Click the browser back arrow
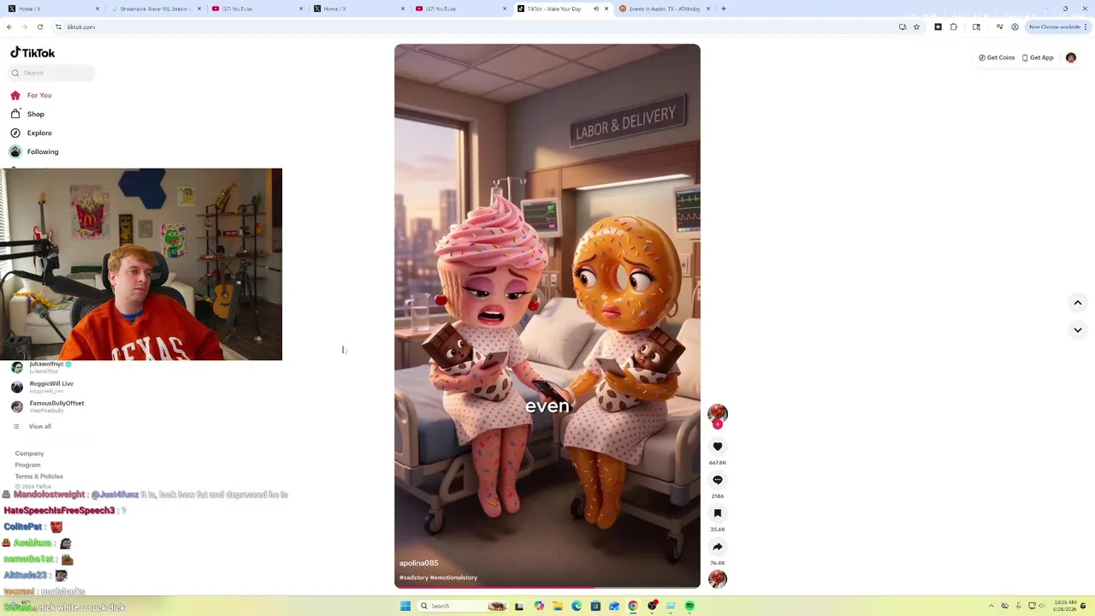Screen dimensions: 1095x616 [9, 27]
